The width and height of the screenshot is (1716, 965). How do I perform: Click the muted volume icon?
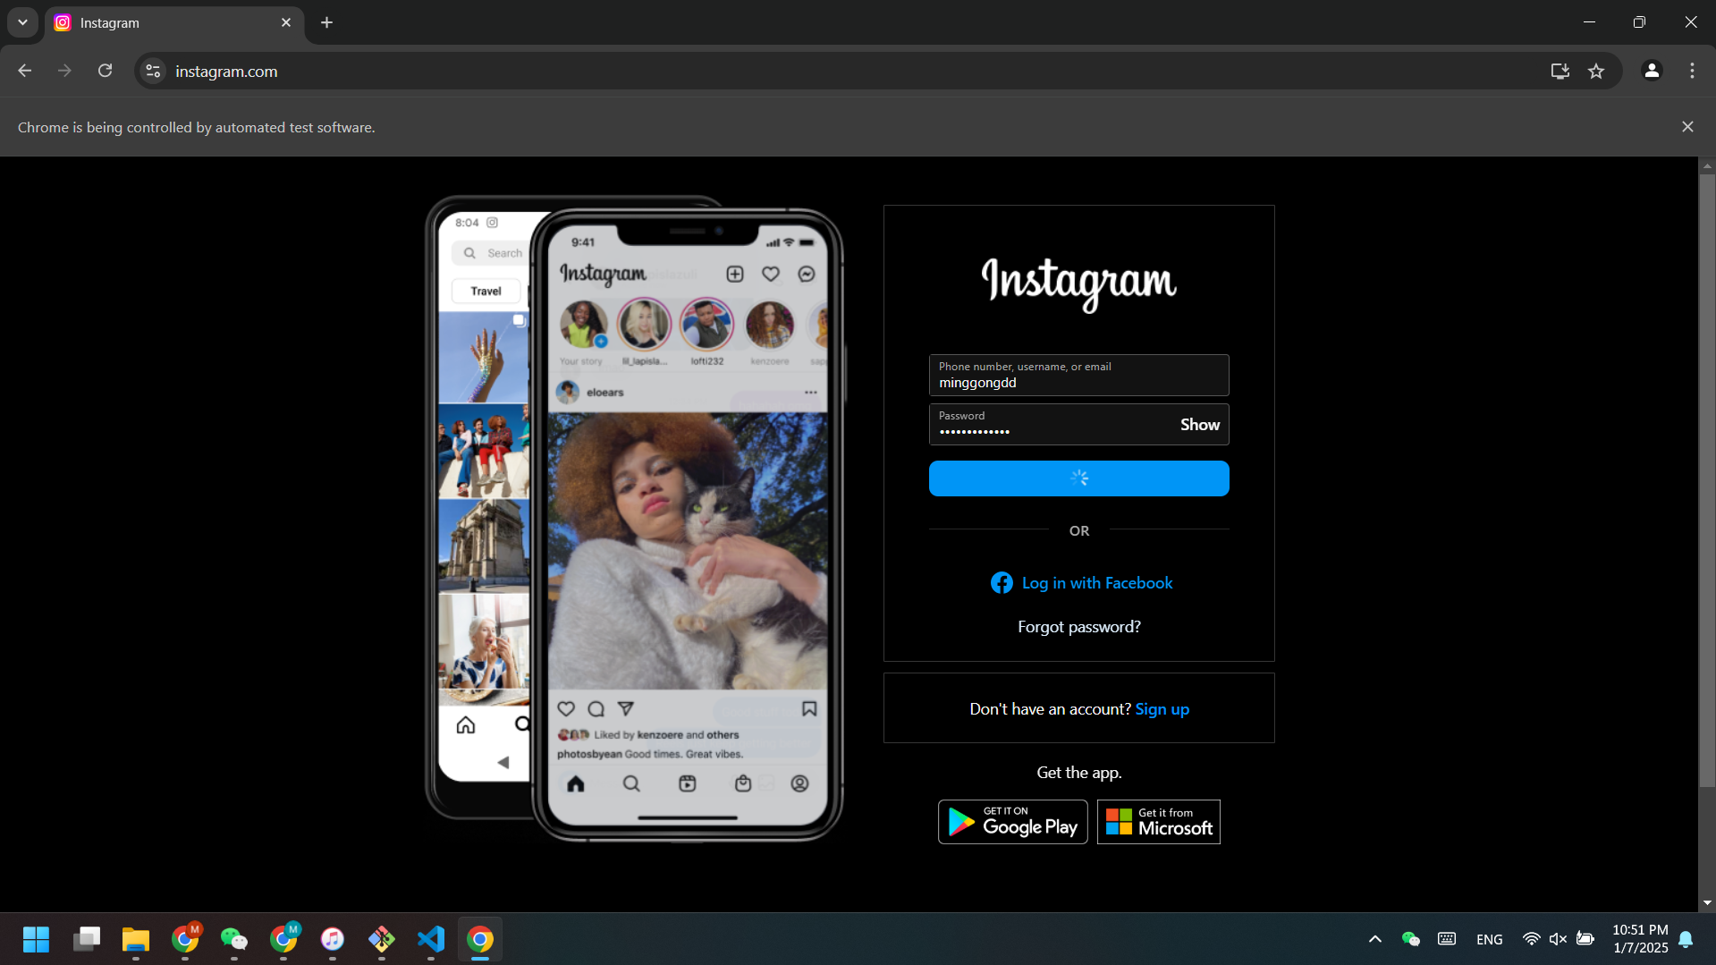pyautogui.click(x=1558, y=939)
